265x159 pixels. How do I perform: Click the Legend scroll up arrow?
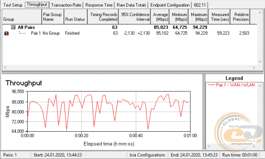pos(260,86)
